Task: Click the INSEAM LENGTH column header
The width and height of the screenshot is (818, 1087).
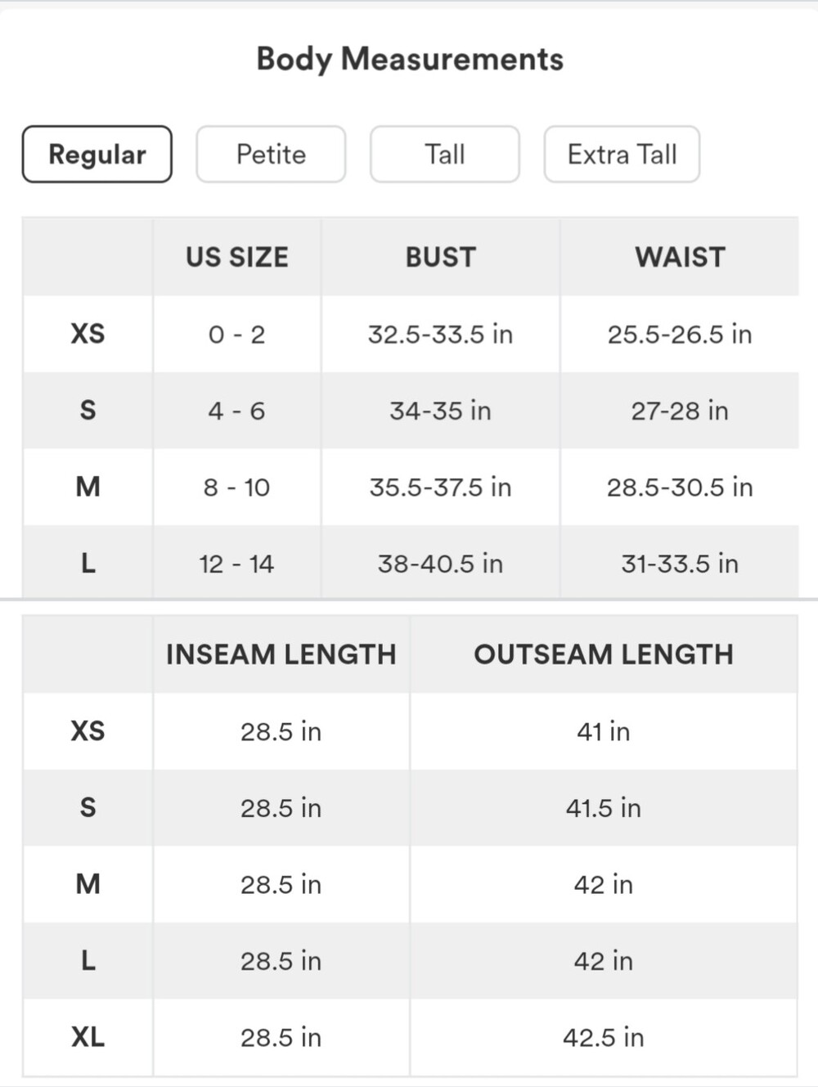Action: (x=281, y=654)
